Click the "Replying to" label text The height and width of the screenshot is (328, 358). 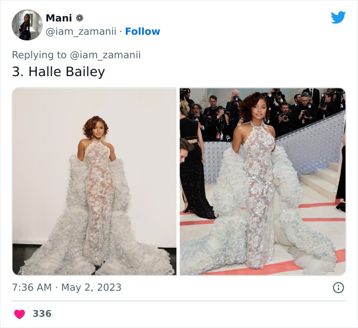point(39,55)
